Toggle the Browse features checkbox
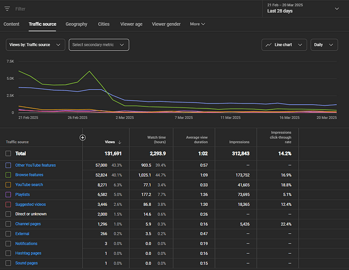Screen dimensions: 349x270 coord(8,175)
